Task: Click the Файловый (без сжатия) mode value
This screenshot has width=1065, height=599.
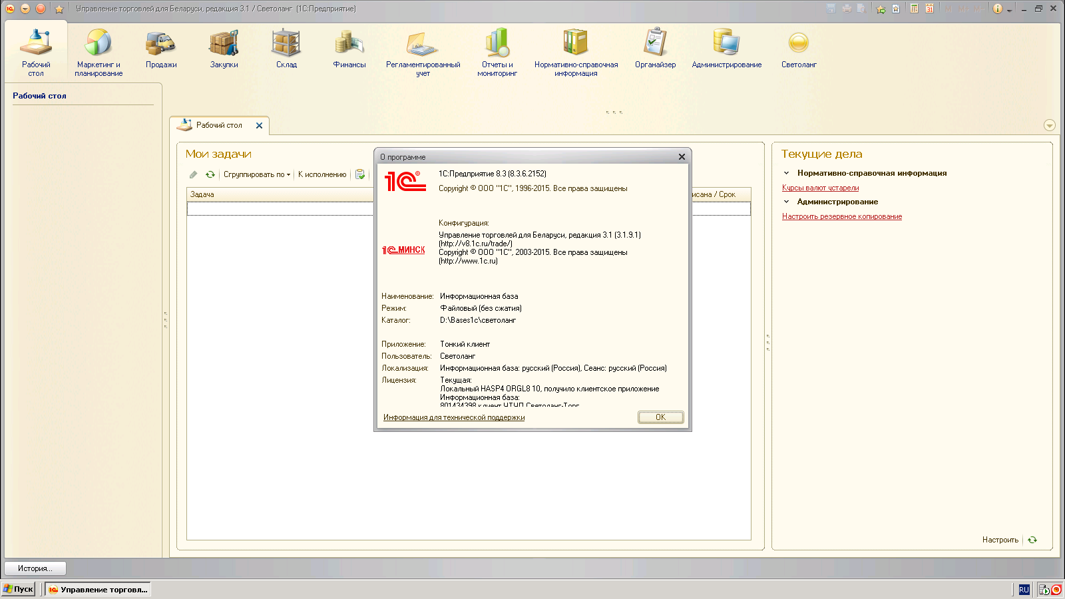Action: pyautogui.click(x=481, y=308)
